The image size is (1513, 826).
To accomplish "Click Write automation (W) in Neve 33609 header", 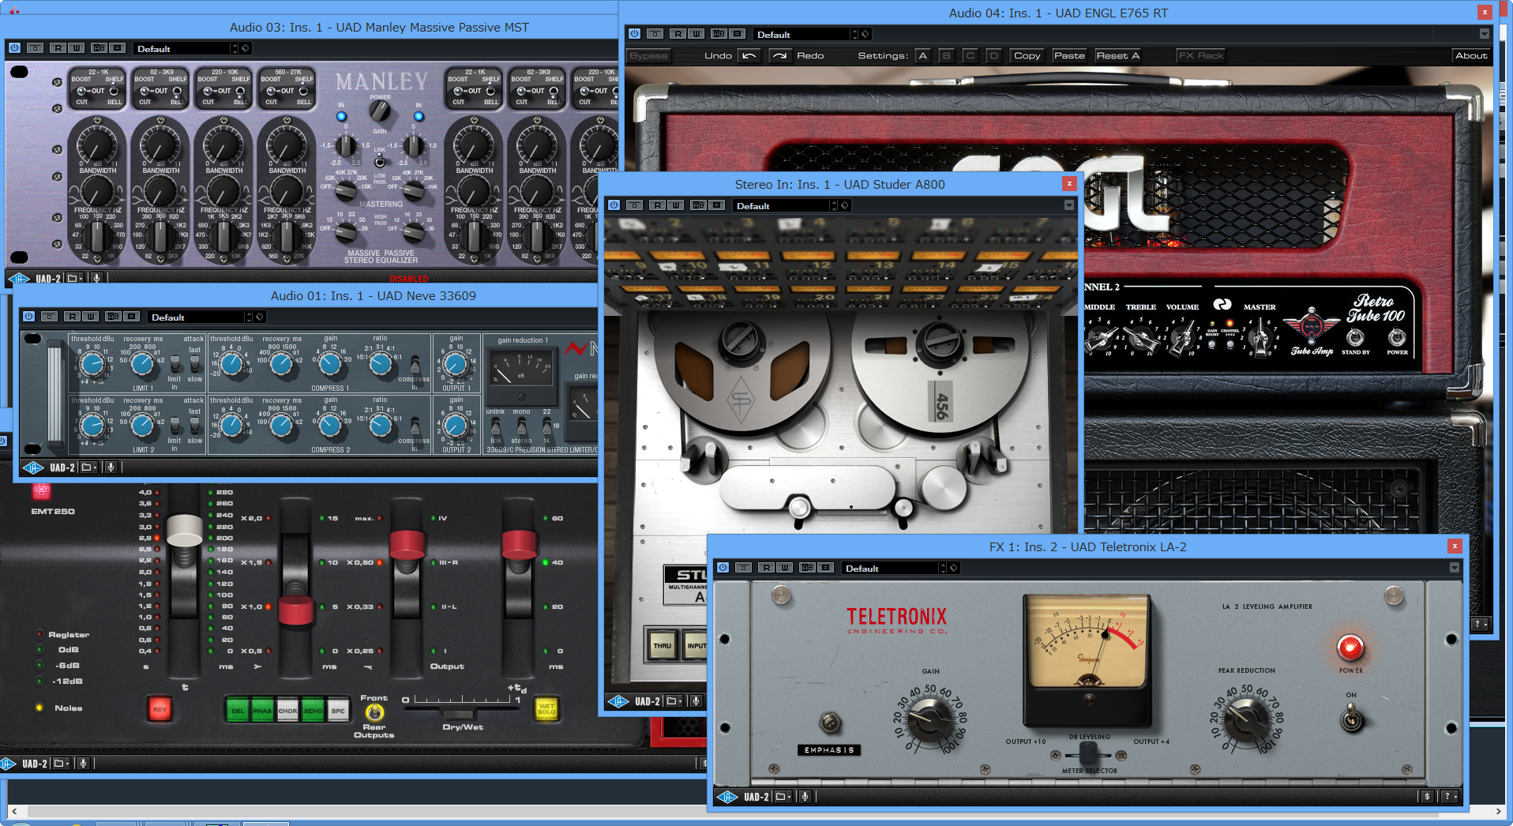I will (x=91, y=317).
